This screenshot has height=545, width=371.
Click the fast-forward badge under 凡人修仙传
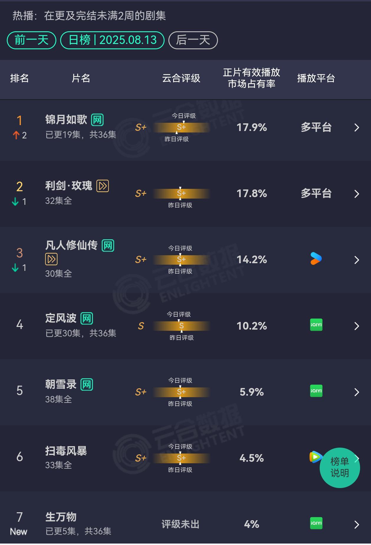click(51, 259)
